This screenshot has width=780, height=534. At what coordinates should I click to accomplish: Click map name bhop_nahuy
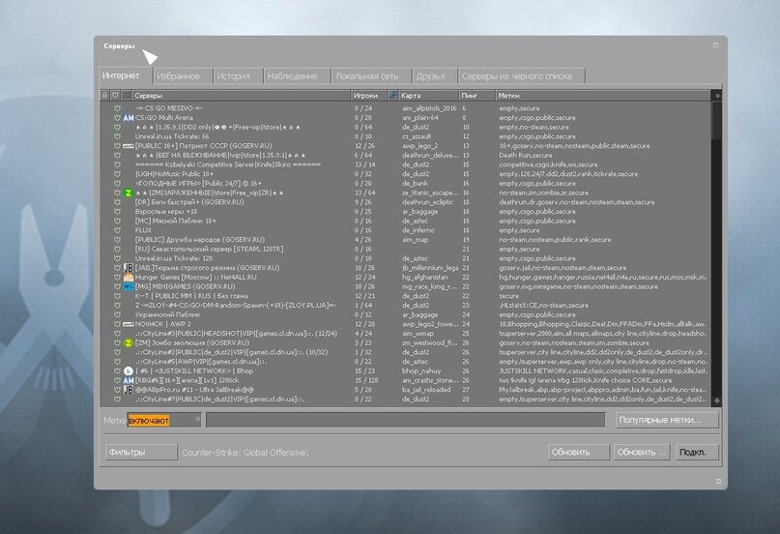click(x=421, y=371)
